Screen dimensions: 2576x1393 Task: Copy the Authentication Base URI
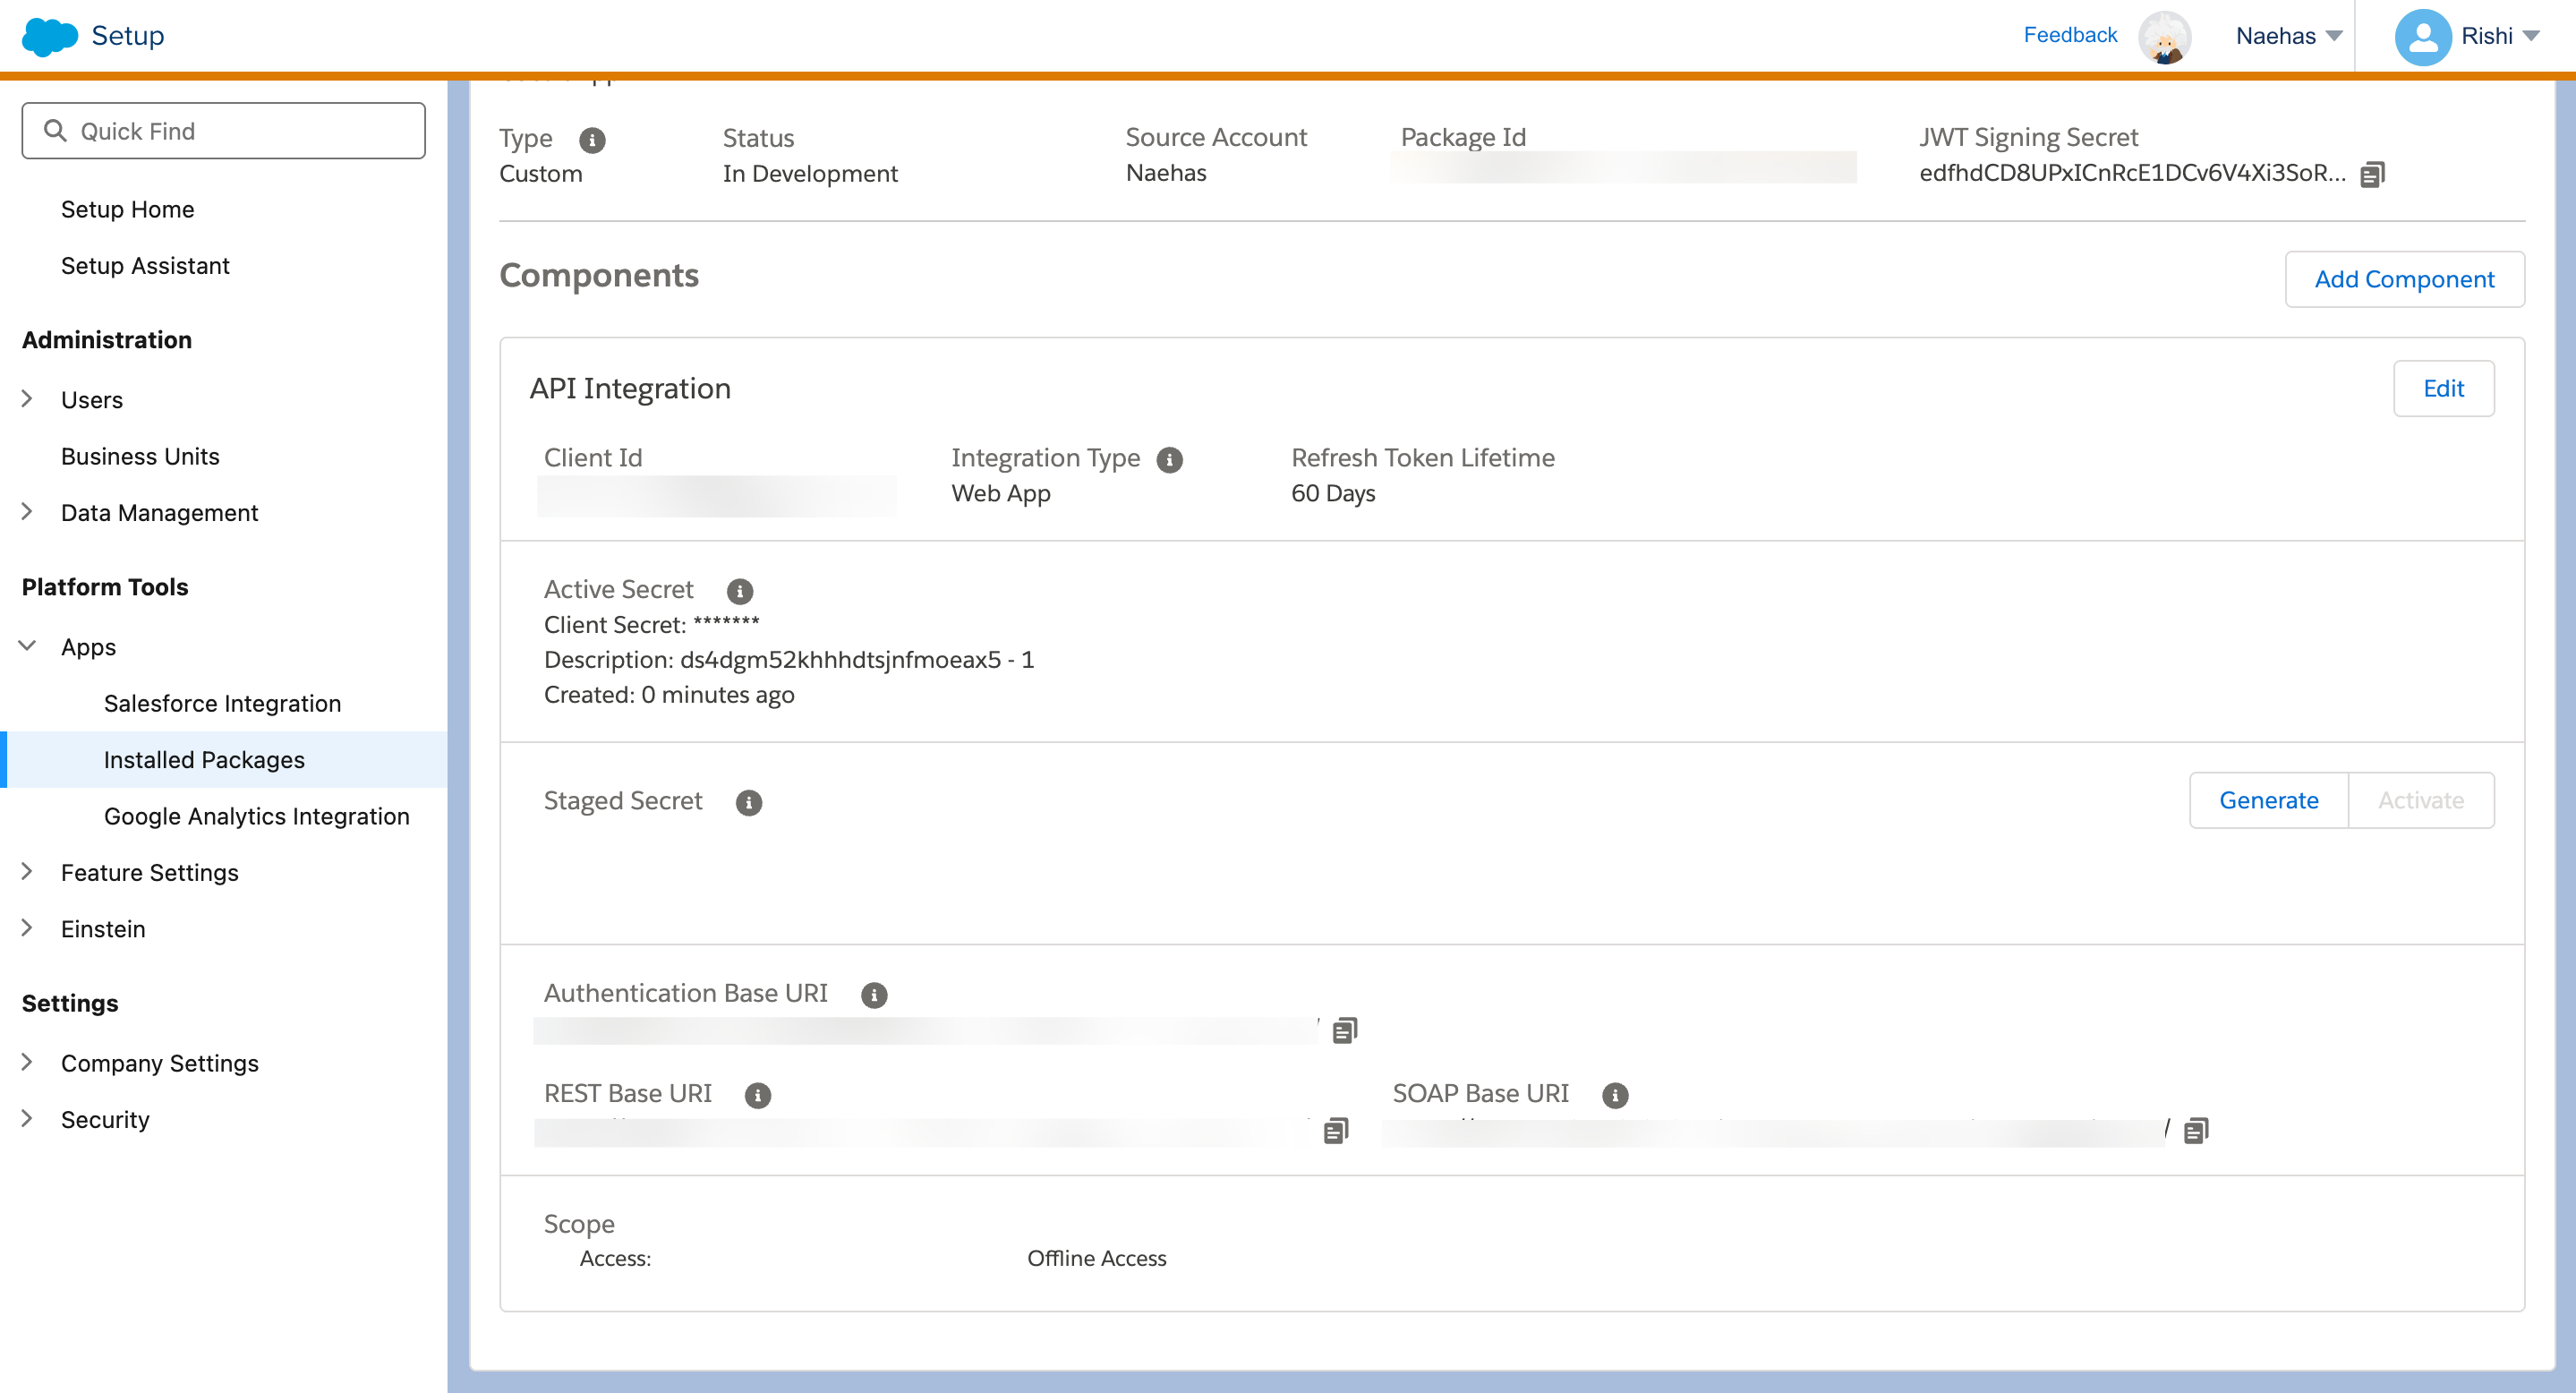pos(1344,1030)
